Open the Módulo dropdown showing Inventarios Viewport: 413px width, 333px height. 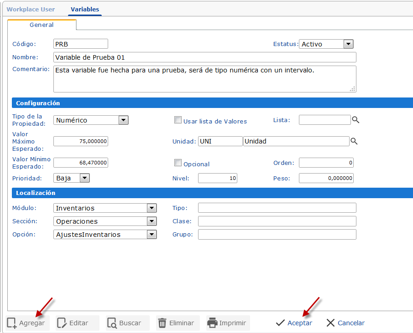(x=152, y=208)
